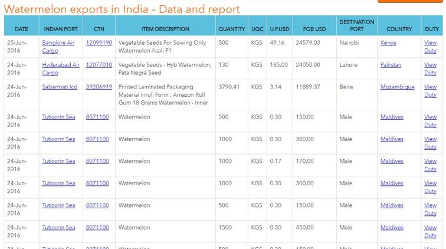The width and height of the screenshot is (446, 249).
Task: Open CTH code 12077010 link
Action: (x=99, y=65)
